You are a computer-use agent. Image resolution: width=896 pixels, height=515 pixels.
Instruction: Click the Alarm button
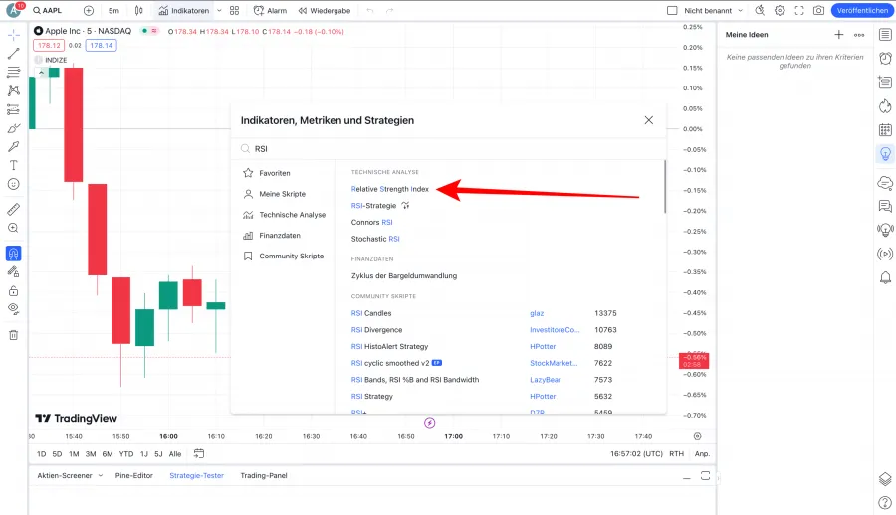[270, 10]
